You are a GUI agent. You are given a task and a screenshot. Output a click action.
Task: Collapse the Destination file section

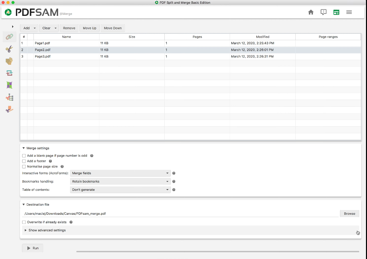tap(24, 205)
